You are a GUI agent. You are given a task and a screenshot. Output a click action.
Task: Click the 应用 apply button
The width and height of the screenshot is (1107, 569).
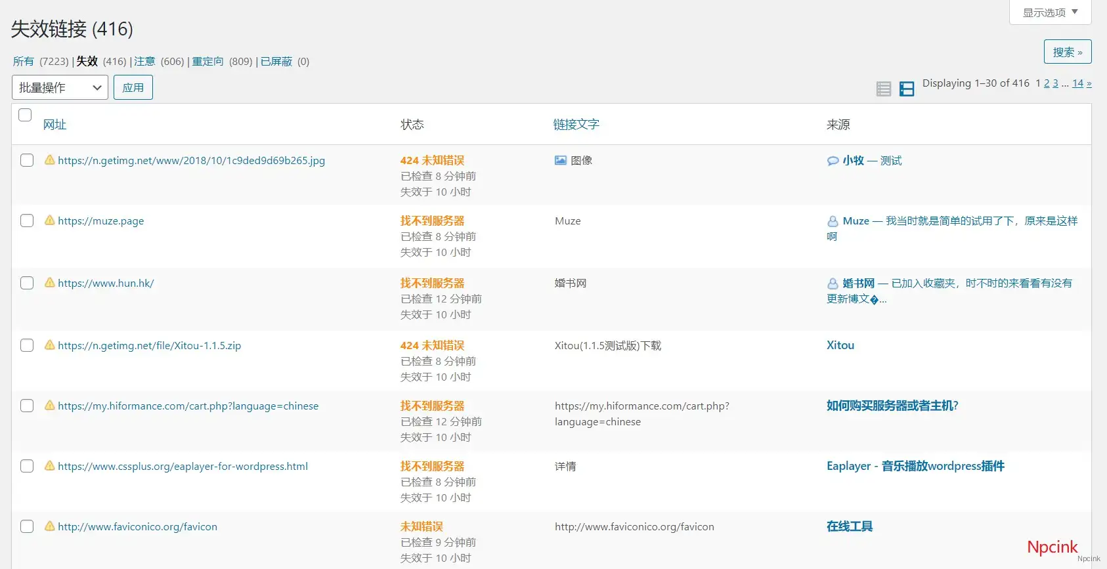coord(133,87)
